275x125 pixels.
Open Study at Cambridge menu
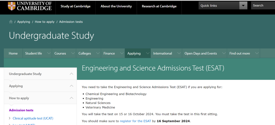tap(76, 6)
